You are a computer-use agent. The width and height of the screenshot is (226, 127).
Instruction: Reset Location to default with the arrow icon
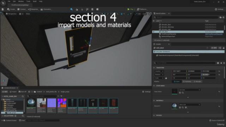[219, 71]
